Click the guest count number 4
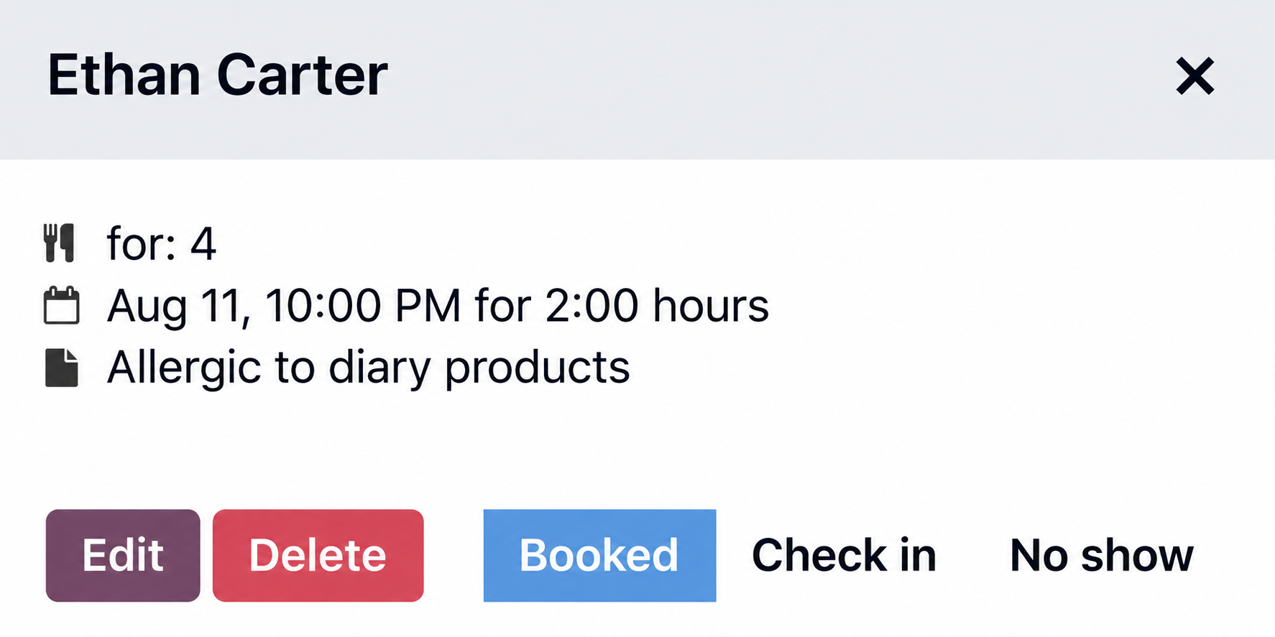 [x=203, y=244]
